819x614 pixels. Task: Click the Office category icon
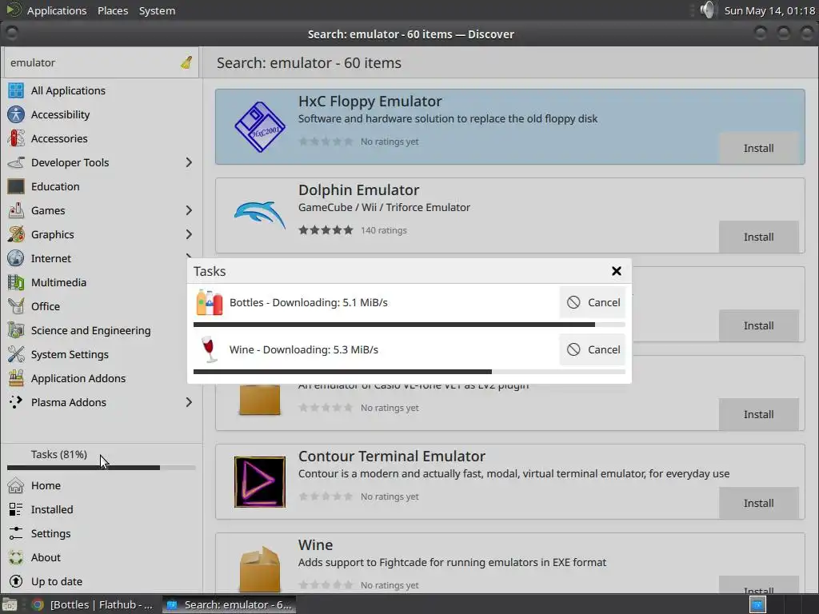(16, 306)
